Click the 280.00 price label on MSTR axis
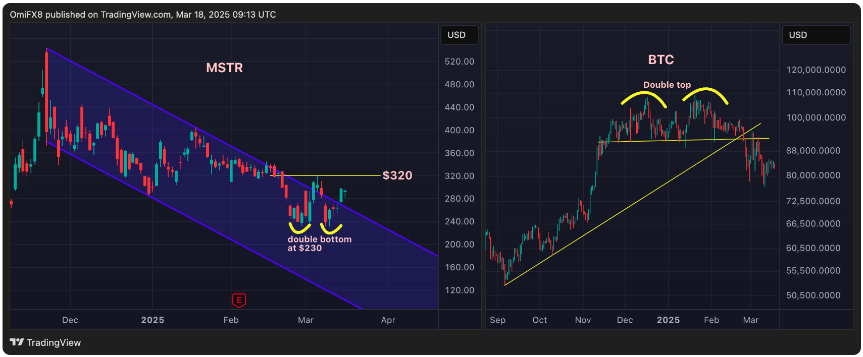Screen dimensions: 863x357 pyautogui.click(x=460, y=199)
